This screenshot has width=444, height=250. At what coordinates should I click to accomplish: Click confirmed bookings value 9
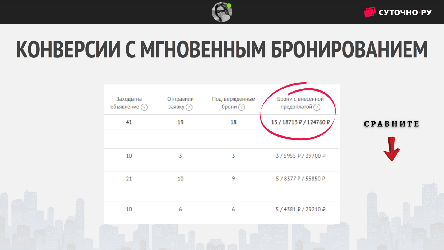[233, 179]
